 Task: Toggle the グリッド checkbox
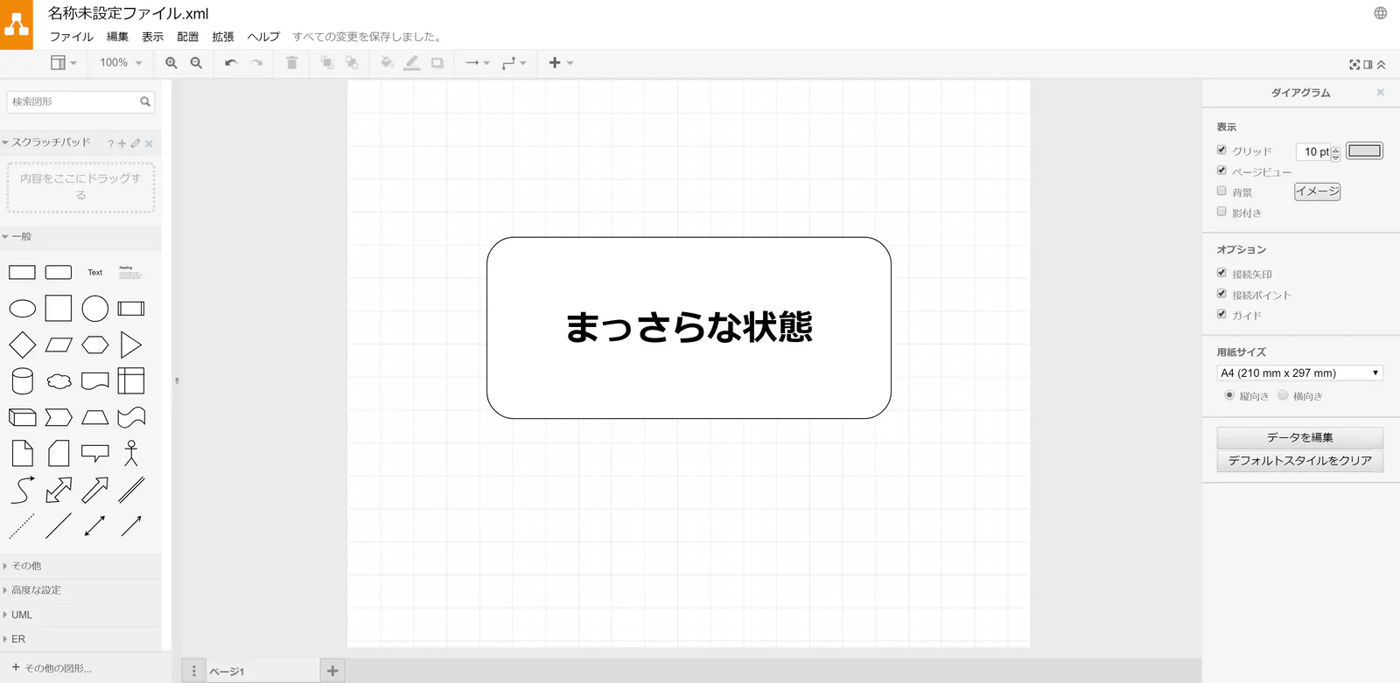point(1221,150)
